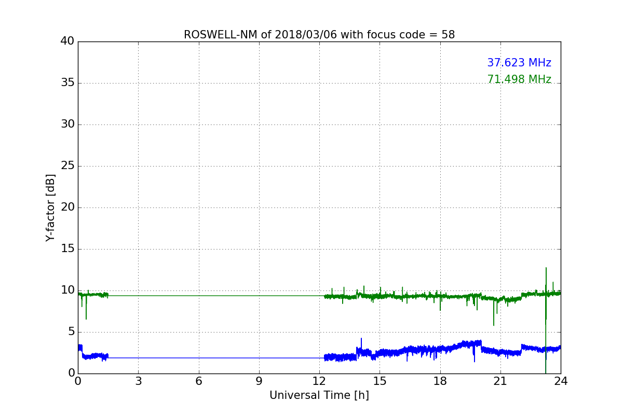Click the y-axis tick label 35

pos(67,82)
